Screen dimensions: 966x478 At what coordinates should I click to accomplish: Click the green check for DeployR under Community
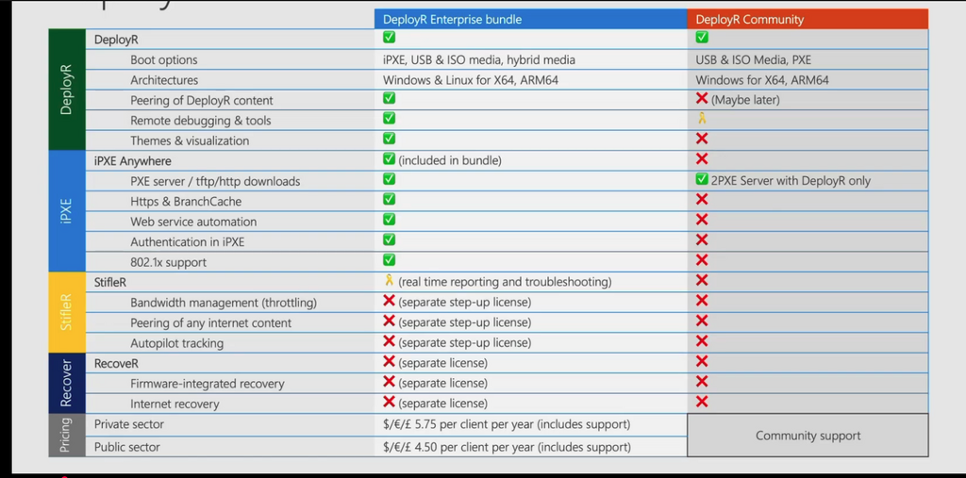pyautogui.click(x=702, y=38)
